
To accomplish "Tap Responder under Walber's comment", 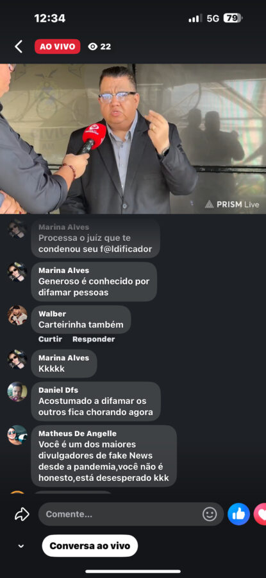I will 94,339.
